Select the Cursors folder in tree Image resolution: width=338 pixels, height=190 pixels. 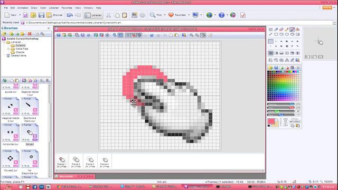click(x=20, y=45)
